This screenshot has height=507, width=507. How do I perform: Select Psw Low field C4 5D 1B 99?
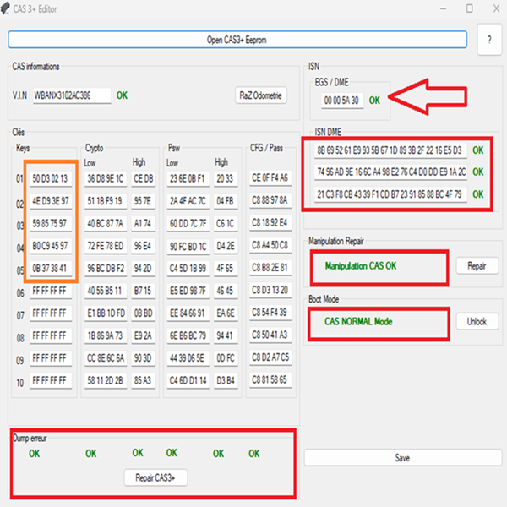coord(188,269)
